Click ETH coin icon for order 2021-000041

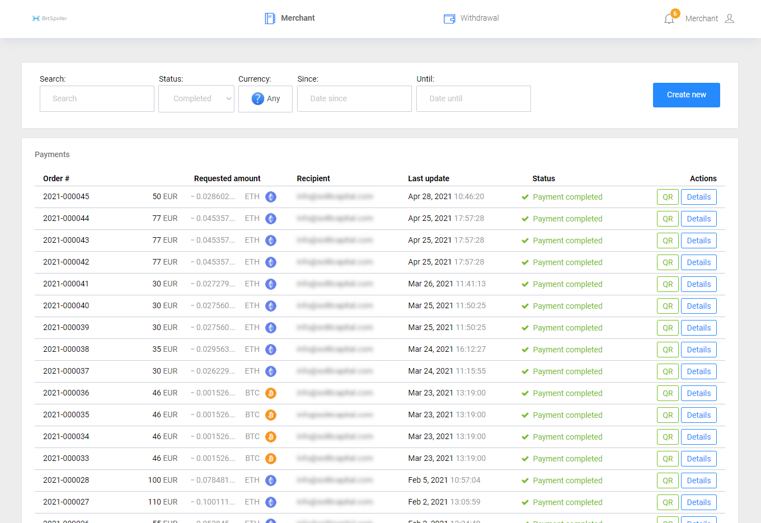coord(271,284)
